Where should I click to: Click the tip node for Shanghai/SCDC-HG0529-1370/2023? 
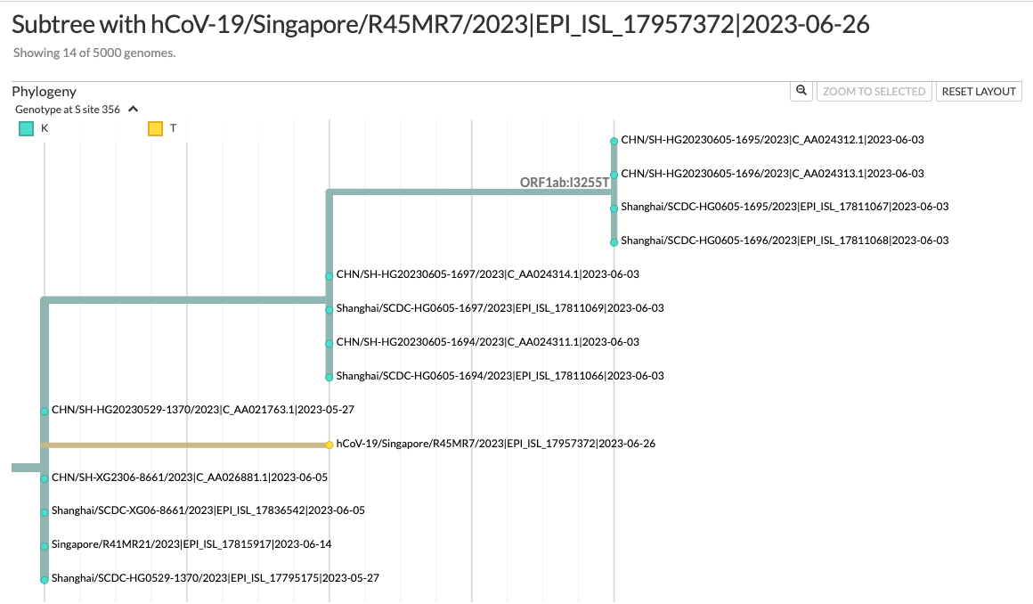tap(43, 578)
